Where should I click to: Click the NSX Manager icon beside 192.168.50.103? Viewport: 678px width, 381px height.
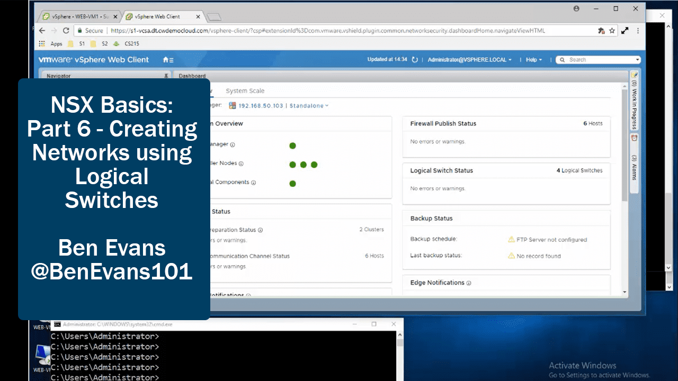click(x=231, y=105)
